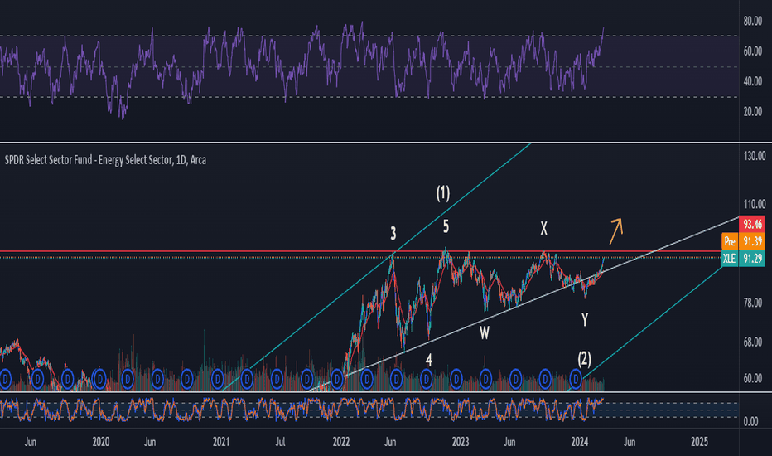Click the 40.00 value on RSI scale

(x=753, y=81)
